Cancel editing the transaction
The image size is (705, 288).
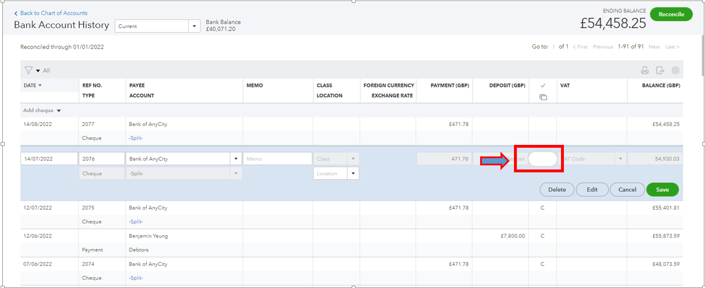click(x=627, y=190)
